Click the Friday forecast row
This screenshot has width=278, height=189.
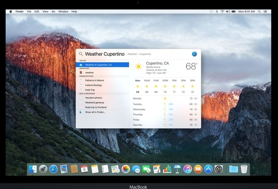pyautogui.click(x=165, y=120)
